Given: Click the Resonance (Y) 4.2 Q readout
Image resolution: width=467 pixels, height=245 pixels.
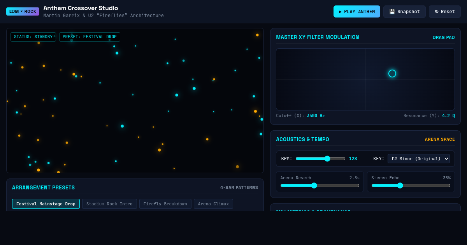Looking at the screenshot, I should pos(429,116).
